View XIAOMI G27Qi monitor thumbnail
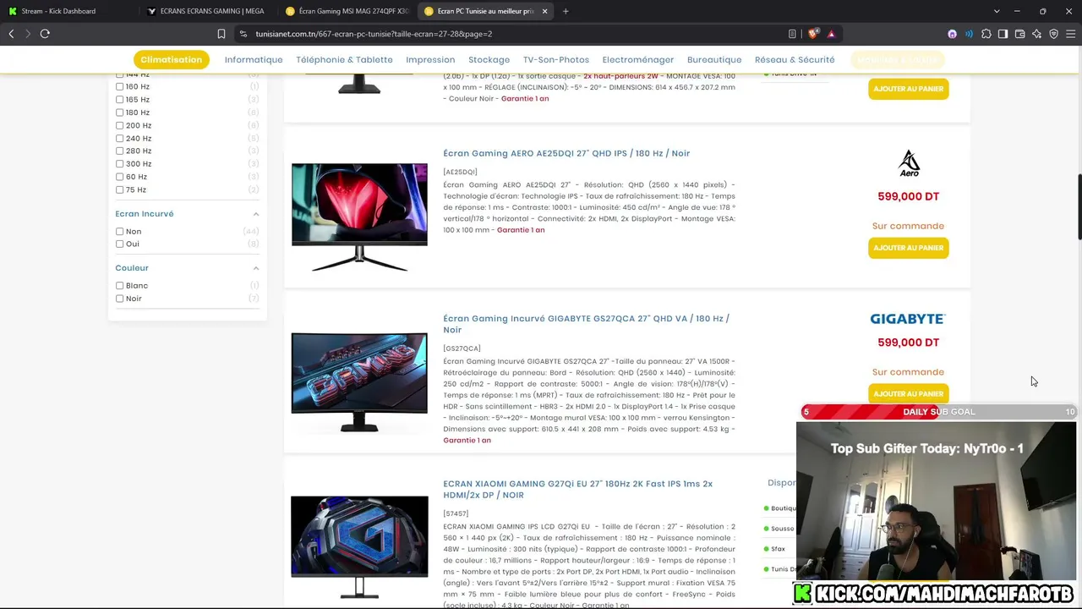 point(359,547)
